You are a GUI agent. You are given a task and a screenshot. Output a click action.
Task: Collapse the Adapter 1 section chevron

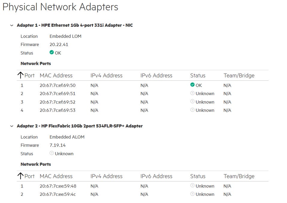(x=12, y=25)
